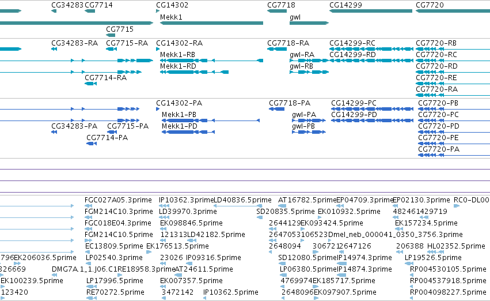
Task: Select EST IP10362.5prime
Action: [231, 292]
